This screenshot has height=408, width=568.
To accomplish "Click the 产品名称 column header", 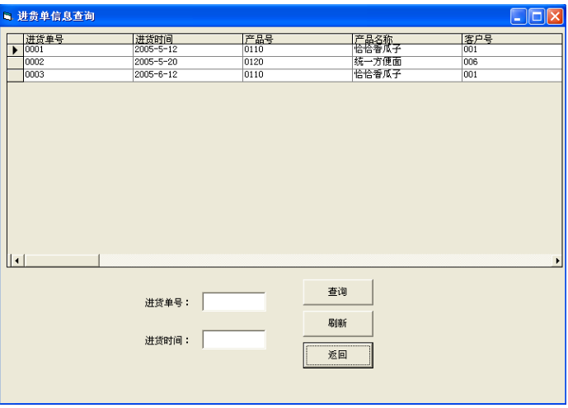I will (x=407, y=39).
